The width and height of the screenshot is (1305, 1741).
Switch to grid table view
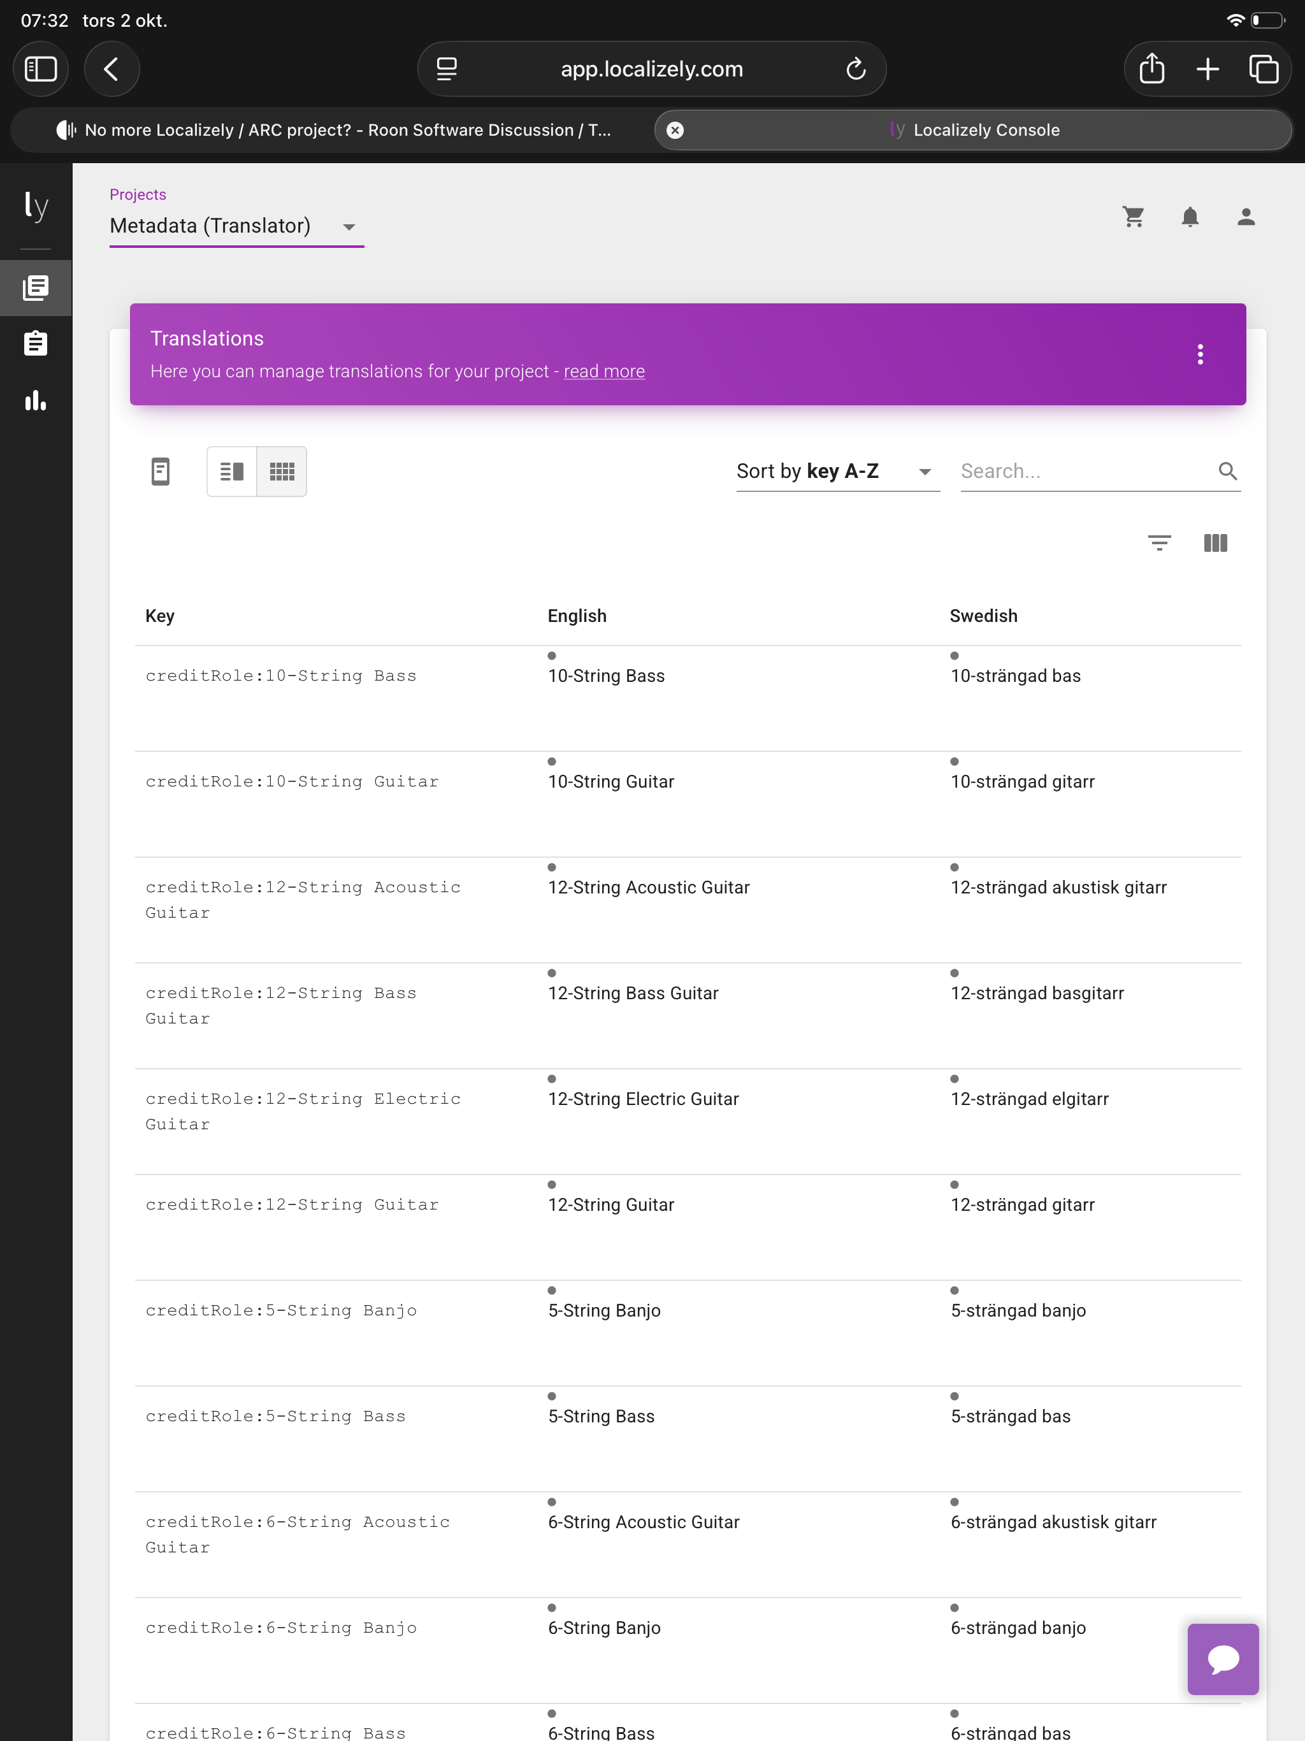click(x=282, y=472)
